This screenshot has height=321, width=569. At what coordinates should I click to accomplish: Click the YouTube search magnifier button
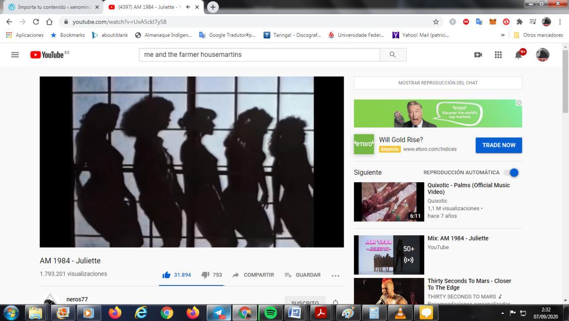(x=393, y=55)
